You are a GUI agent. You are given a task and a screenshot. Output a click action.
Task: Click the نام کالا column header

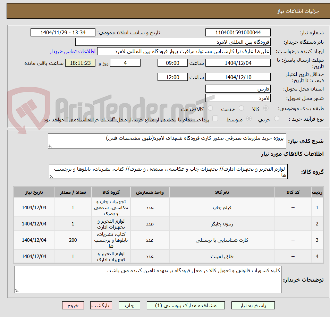[x=222, y=192]
